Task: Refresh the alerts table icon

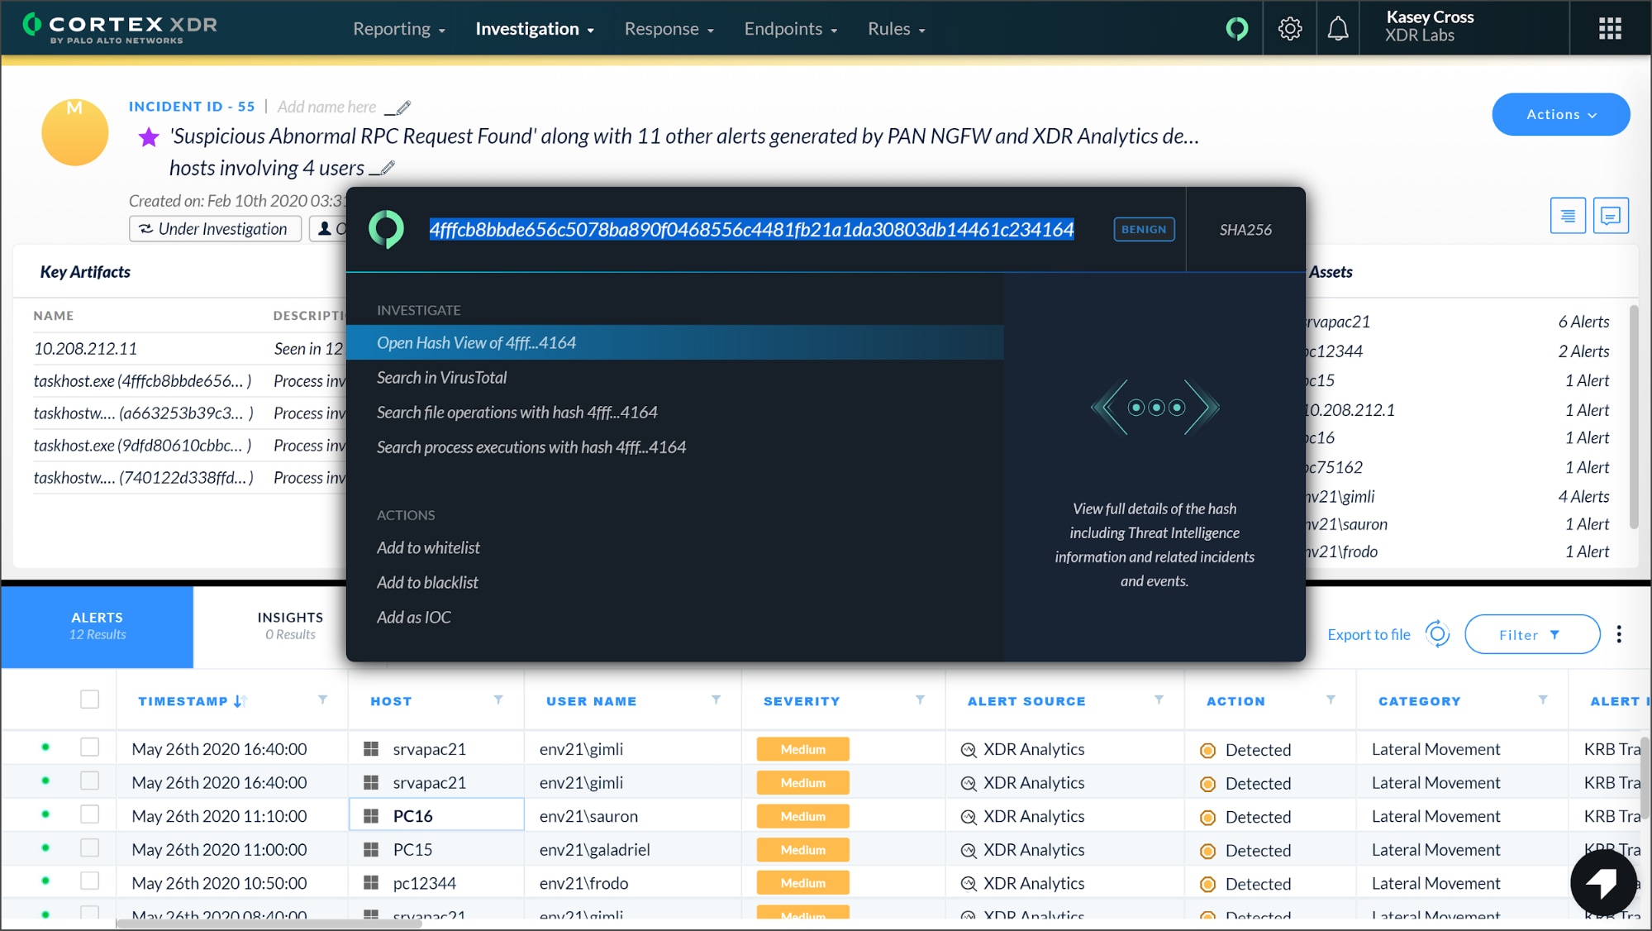Action: click(1438, 634)
